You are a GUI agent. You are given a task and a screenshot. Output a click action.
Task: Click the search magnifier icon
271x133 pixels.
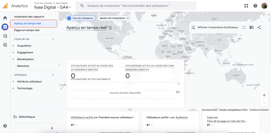82,6
